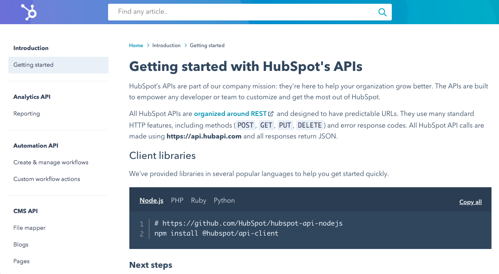Open Create & manage workflows page

(x=51, y=162)
